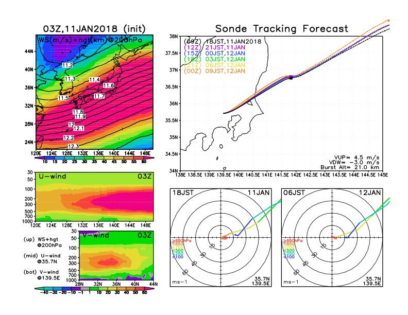Click the "WS(m/s)+hgt(km)@200hPa" map label
This screenshot has height=315, width=408.
[x=90, y=40]
